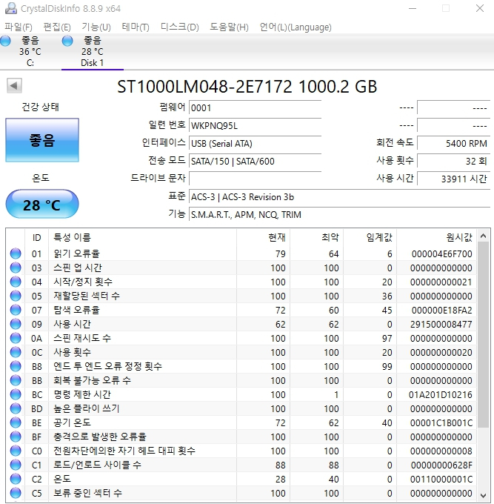Click the 최악 column header
The image size is (494, 504).
[x=317, y=237]
